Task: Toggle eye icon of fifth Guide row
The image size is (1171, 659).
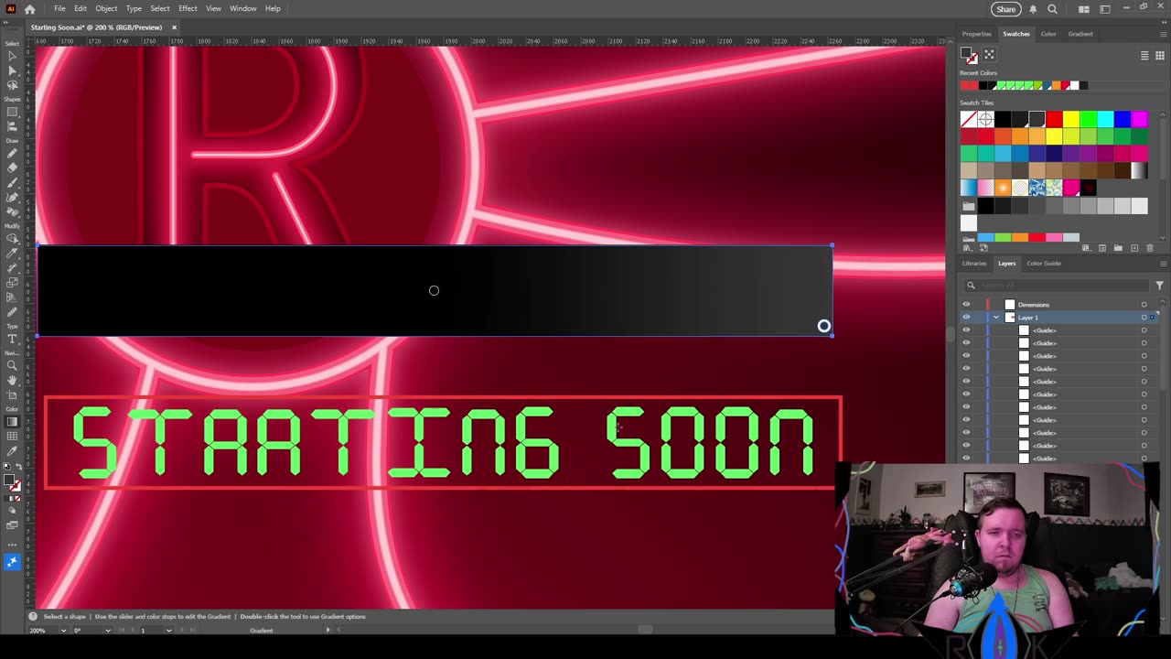Action: [x=966, y=382]
